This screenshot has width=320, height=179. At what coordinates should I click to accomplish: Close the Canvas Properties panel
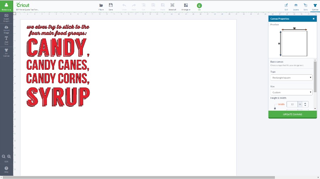(x=314, y=19)
